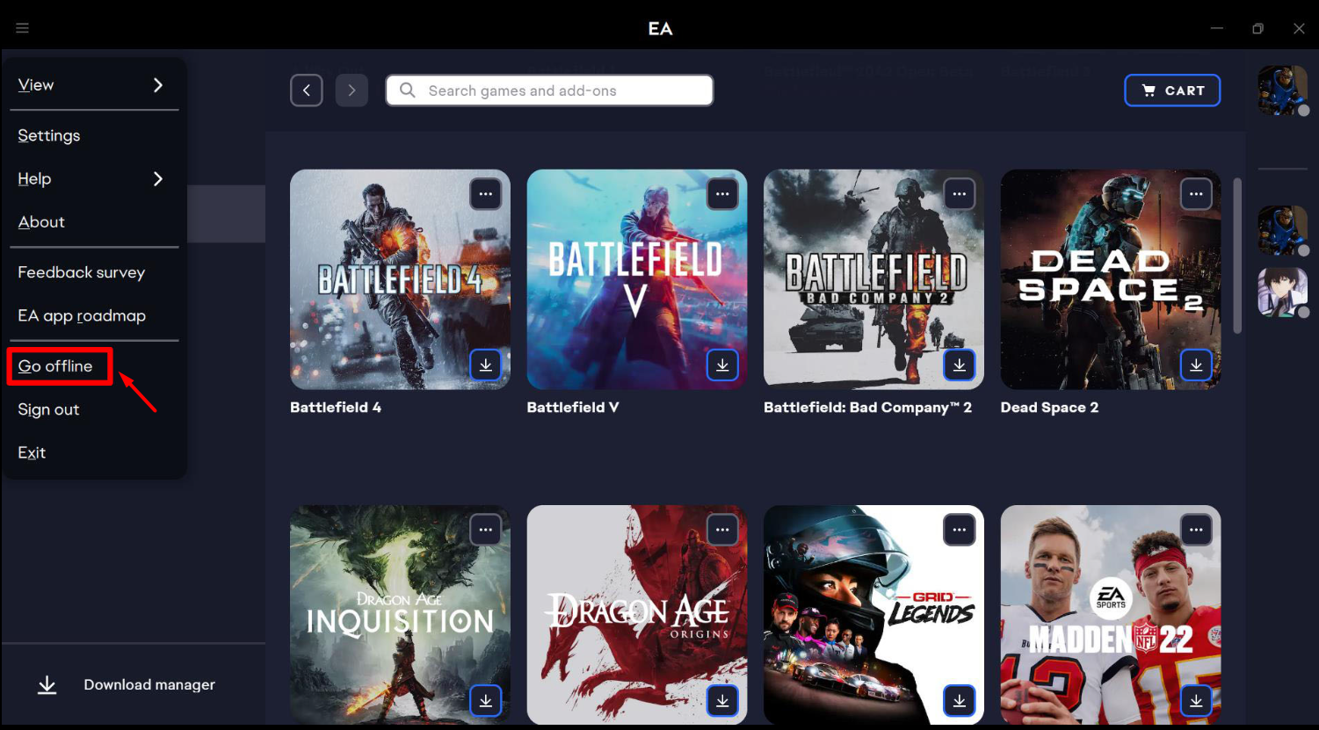
Task: Select the Battlefield V cover art
Action: pos(637,279)
